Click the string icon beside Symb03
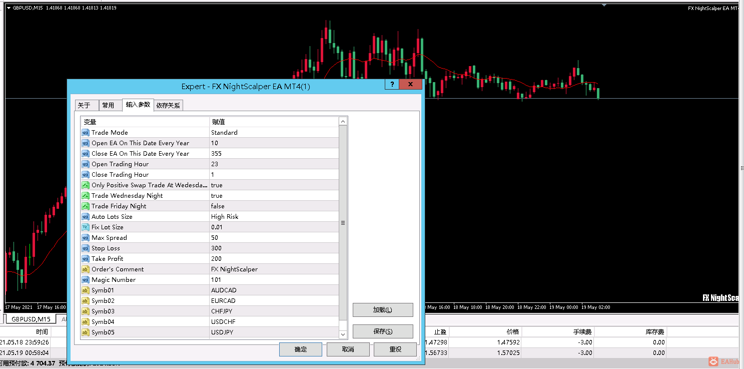This screenshot has height=369, width=744. click(86, 311)
